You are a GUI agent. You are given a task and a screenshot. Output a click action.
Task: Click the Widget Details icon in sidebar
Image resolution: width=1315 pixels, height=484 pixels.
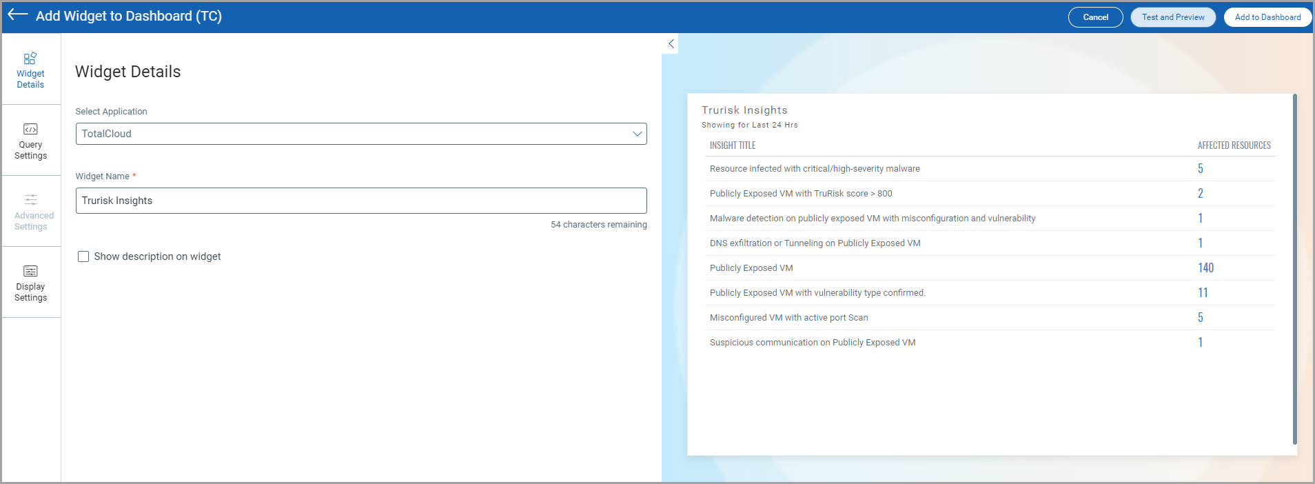point(30,58)
